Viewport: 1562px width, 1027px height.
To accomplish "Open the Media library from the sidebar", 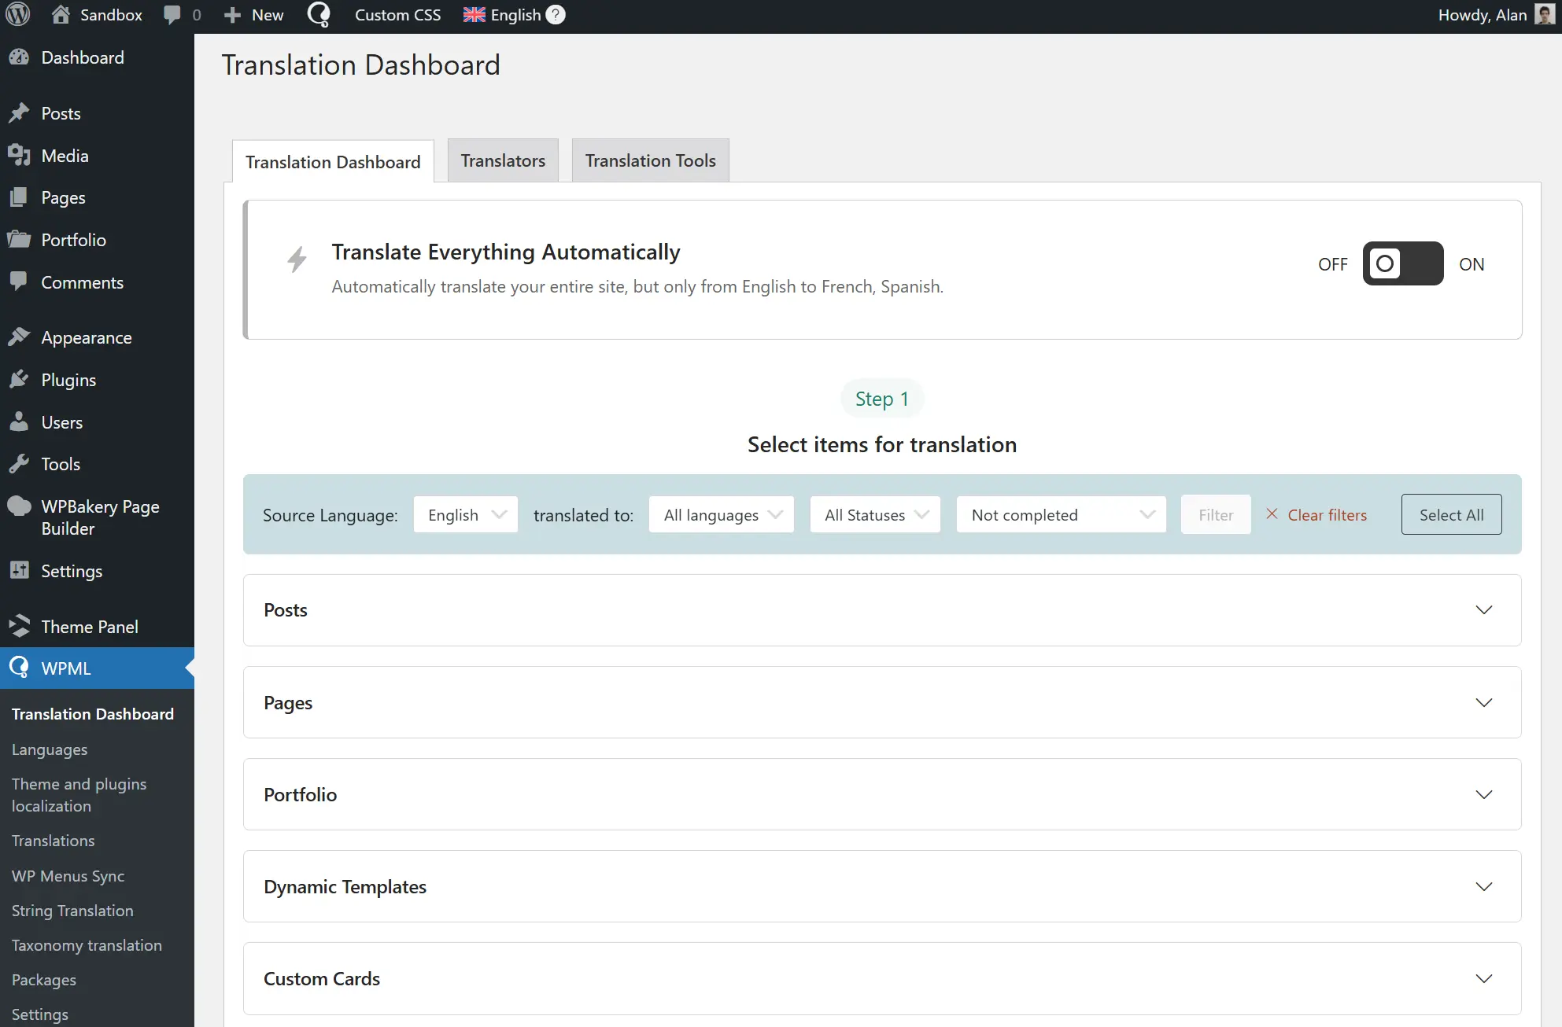I will pos(65,155).
